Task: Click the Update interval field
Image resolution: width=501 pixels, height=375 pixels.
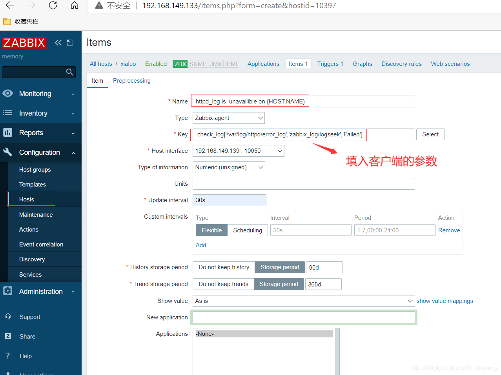Action: click(230, 200)
